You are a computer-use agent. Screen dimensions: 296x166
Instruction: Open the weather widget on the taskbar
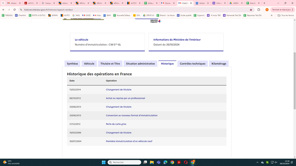11,162
